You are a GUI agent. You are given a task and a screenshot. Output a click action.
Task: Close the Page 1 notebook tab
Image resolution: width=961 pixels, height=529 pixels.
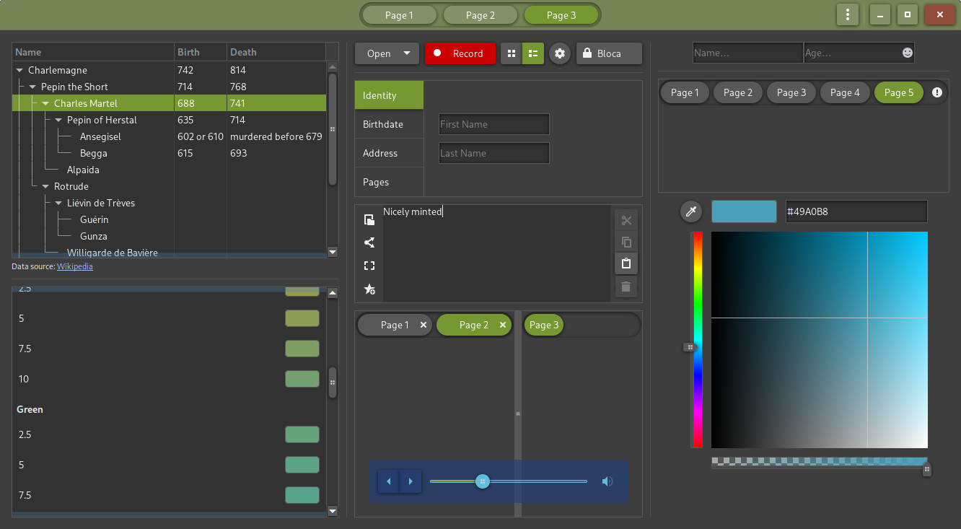[x=424, y=325]
